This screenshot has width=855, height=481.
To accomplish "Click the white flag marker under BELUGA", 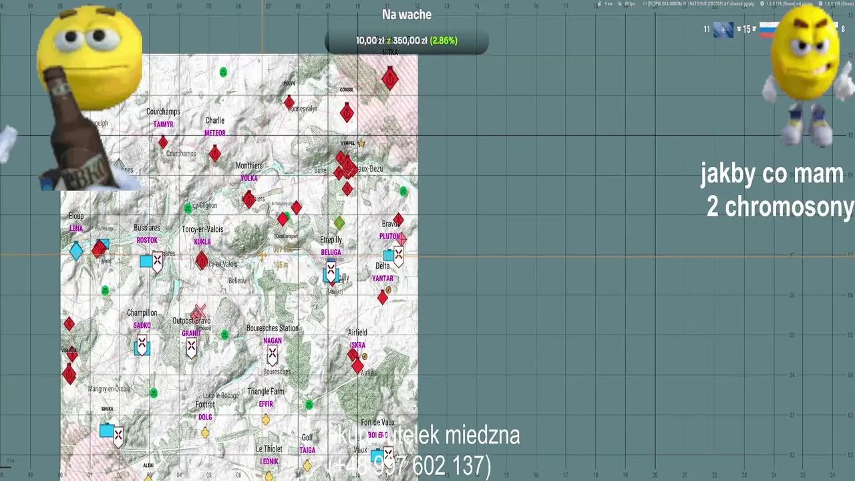I will pyautogui.click(x=330, y=273).
